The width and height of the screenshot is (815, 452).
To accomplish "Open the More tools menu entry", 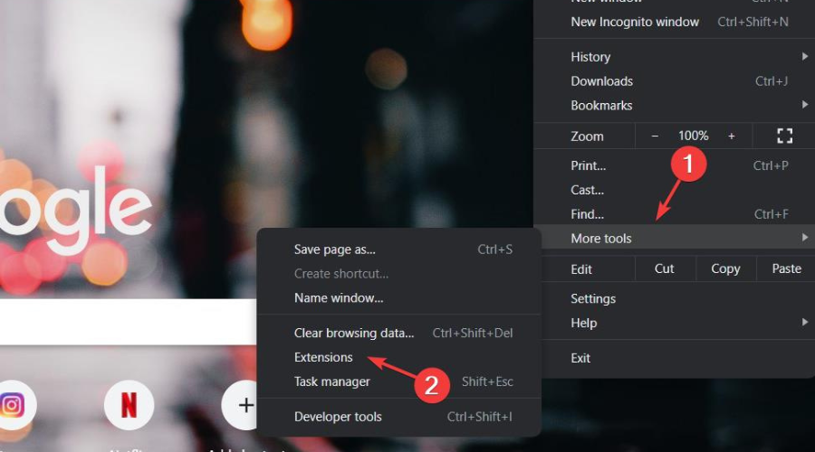I will tap(674, 238).
